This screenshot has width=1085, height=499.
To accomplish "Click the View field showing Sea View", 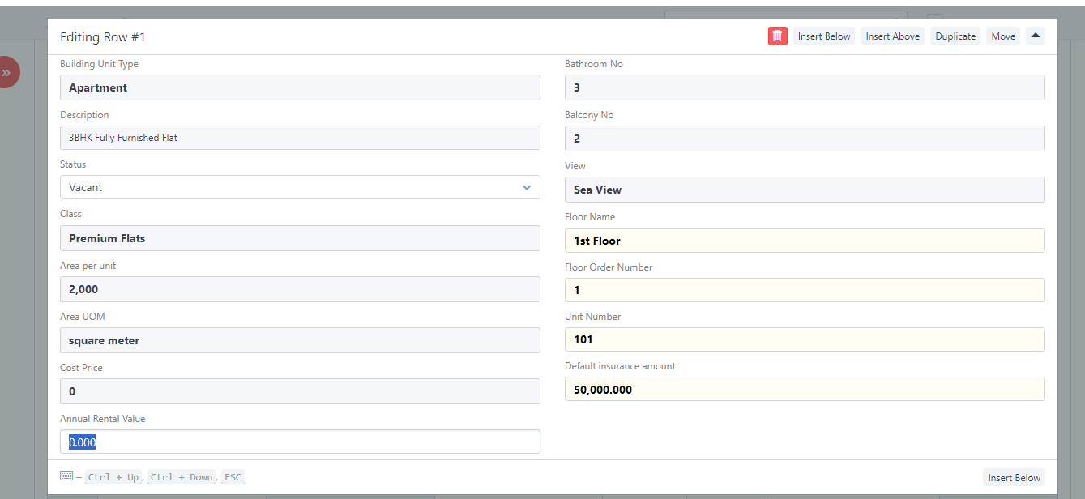I will tap(805, 190).
